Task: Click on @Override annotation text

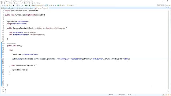Action: 11,43
